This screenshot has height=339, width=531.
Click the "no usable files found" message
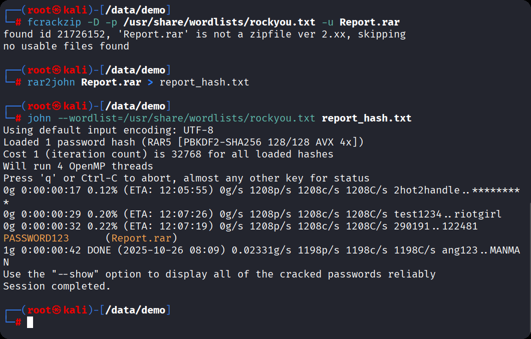66,46
